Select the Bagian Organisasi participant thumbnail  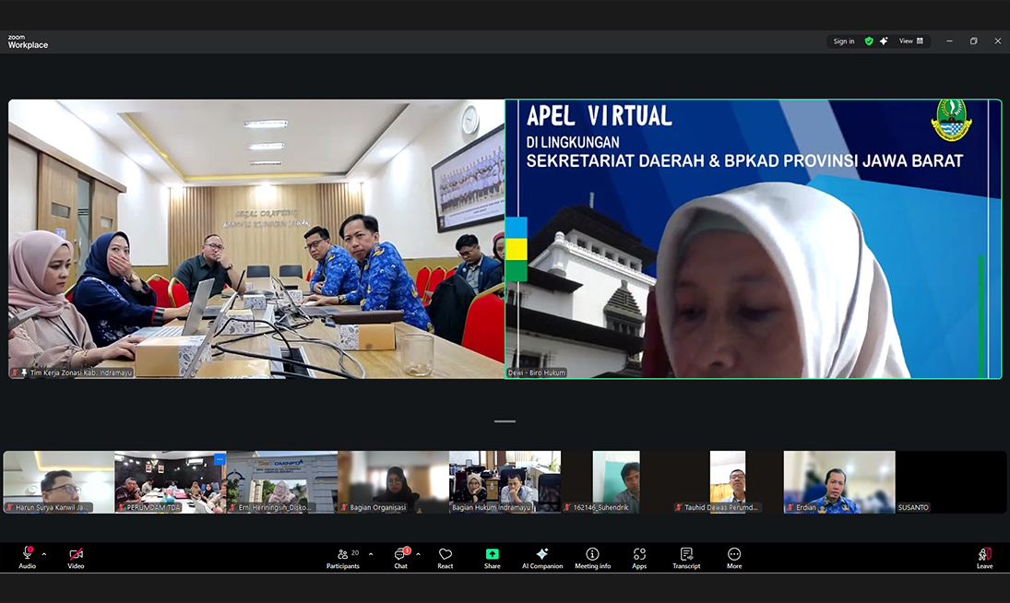point(393,481)
